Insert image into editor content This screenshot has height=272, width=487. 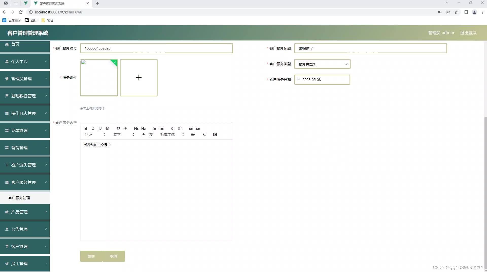point(215,134)
